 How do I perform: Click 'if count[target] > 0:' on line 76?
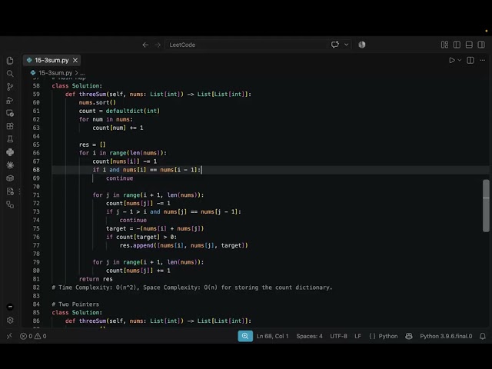pos(141,237)
